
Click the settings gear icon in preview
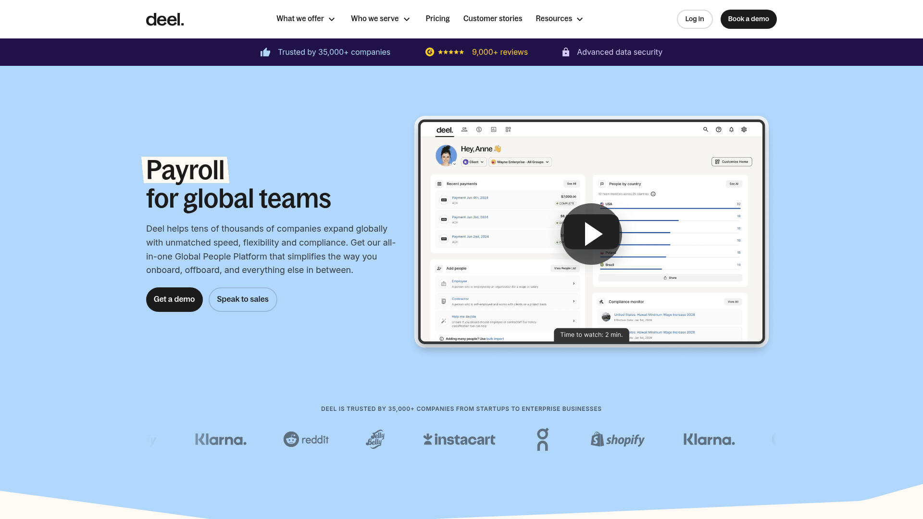click(x=744, y=129)
